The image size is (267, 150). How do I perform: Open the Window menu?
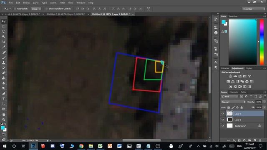[81, 3]
